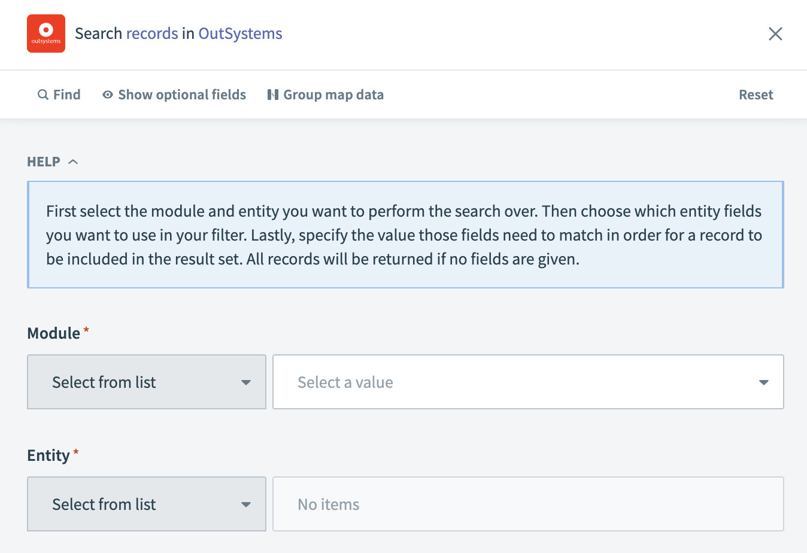Click the eye icon next to Show optional fields
807x553 pixels.
click(x=107, y=95)
